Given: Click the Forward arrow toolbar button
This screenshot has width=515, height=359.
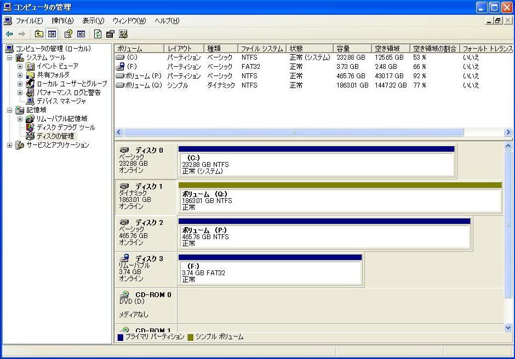Looking at the screenshot, I should pyautogui.click(x=22, y=34).
